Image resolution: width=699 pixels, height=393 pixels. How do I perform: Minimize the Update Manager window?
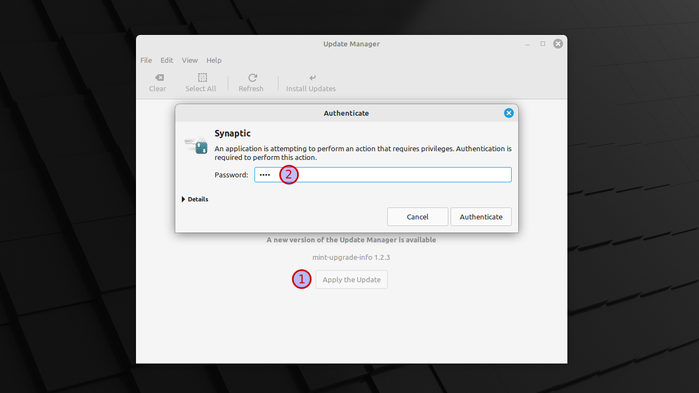528,44
